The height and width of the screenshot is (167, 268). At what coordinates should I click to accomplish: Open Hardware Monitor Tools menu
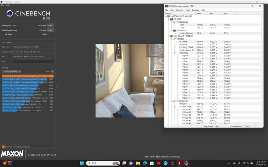[188, 10]
